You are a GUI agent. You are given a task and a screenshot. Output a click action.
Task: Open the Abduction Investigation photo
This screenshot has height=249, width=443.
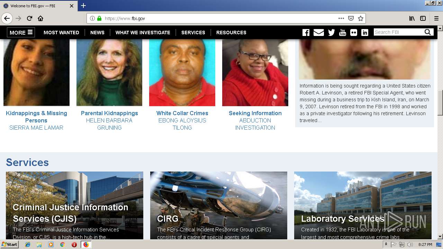pyautogui.click(x=255, y=72)
